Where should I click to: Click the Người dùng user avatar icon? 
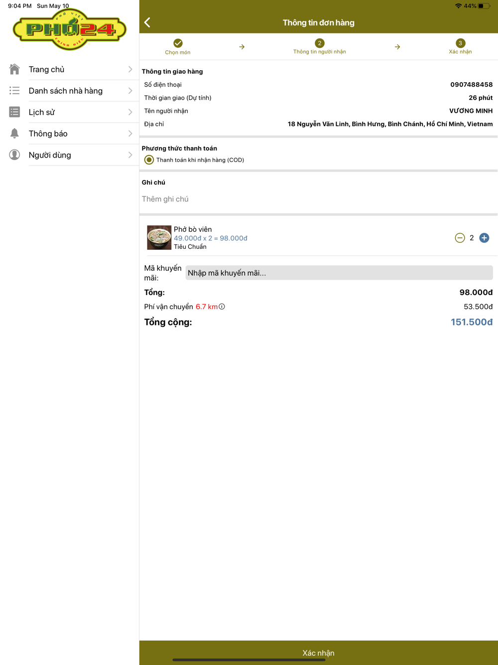point(14,155)
